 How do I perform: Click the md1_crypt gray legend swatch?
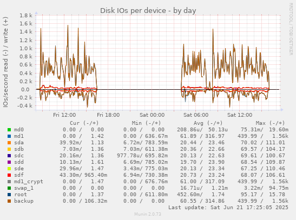pyautogui.click(x=9, y=182)
